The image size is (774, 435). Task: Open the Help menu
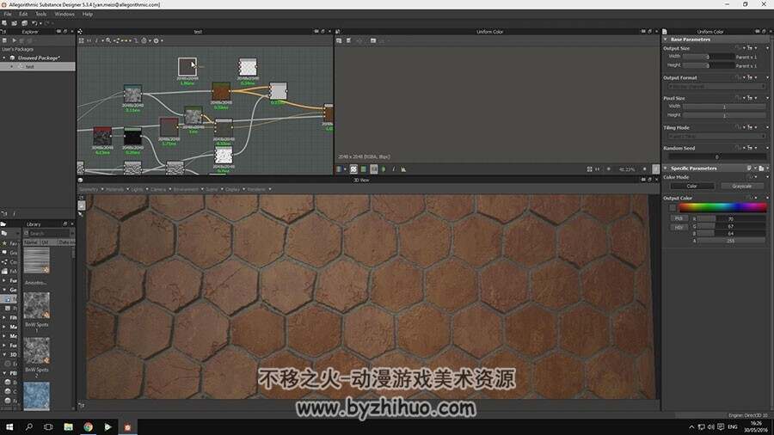[88, 15]
